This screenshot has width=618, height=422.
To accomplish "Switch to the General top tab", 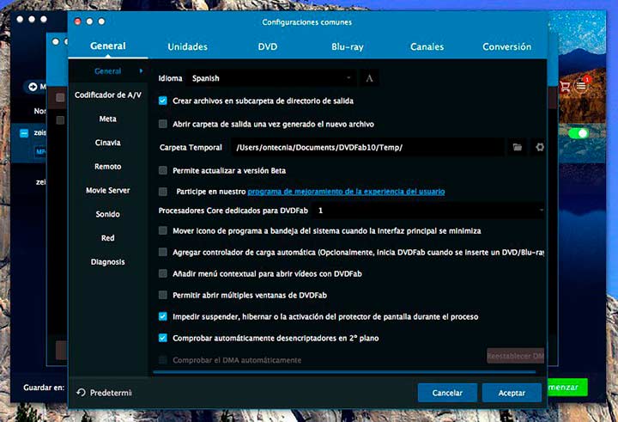I will click(x=108, y=46).
